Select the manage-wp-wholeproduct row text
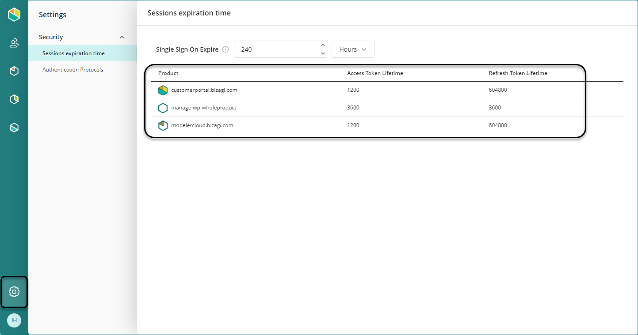 204,108
